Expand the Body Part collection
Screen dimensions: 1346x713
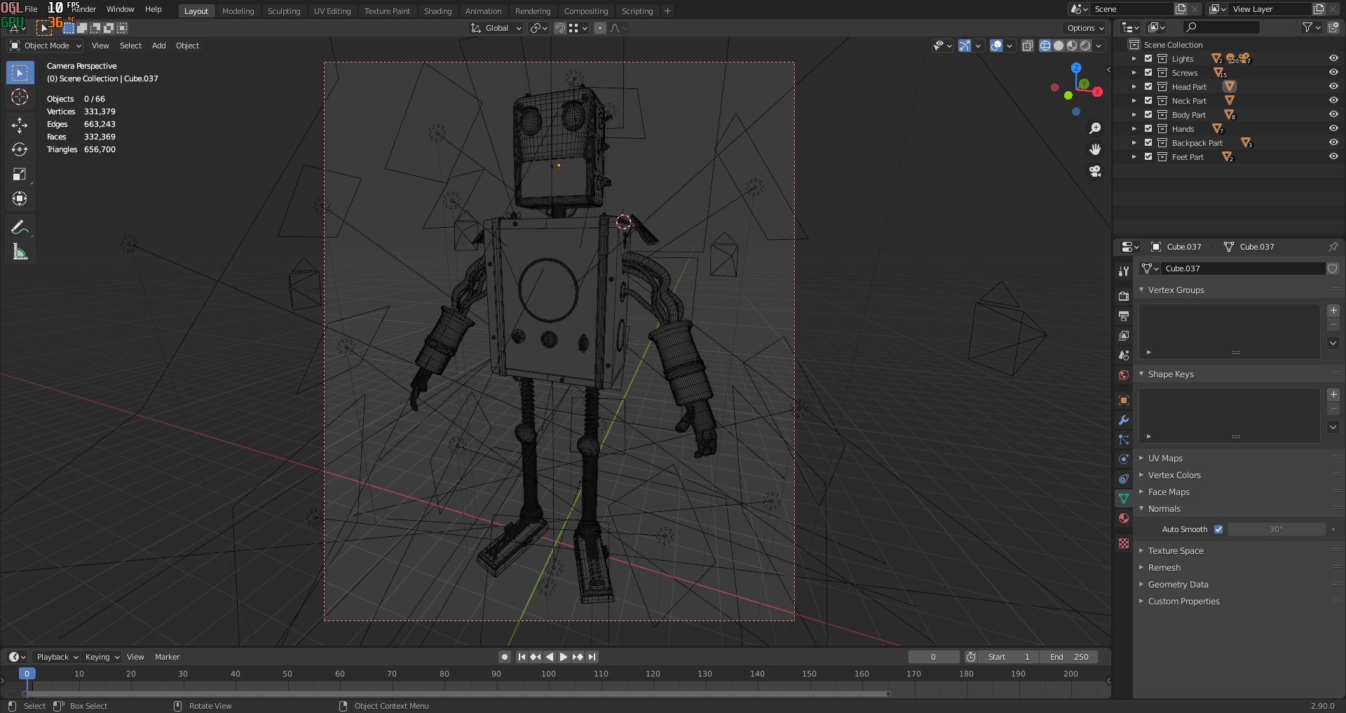pos(1134,115)
